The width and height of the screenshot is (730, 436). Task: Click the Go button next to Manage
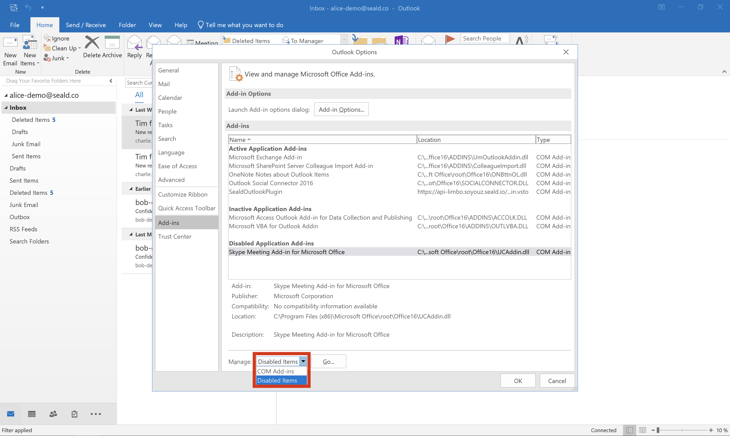(x=328, y=361)
